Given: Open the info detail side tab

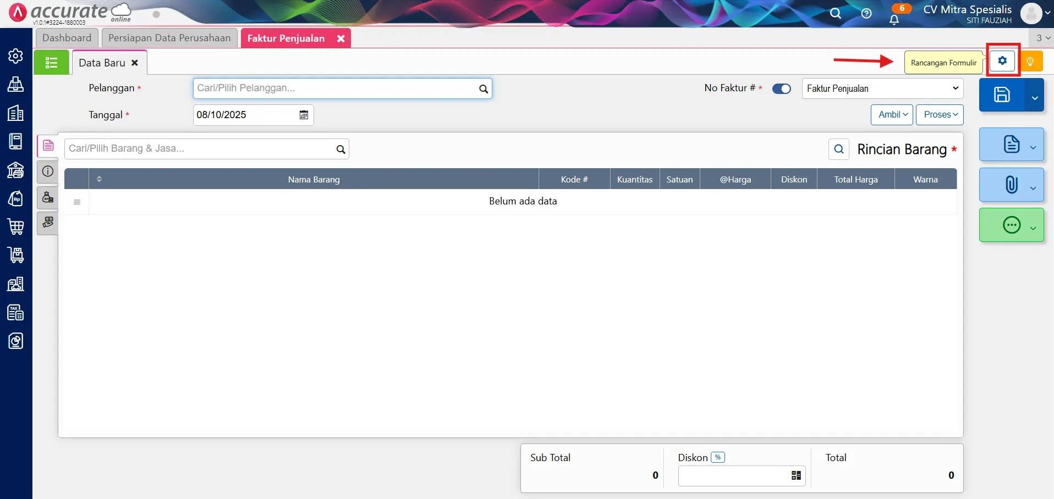Looking at the screenshot, I should [x=48, y=171].
